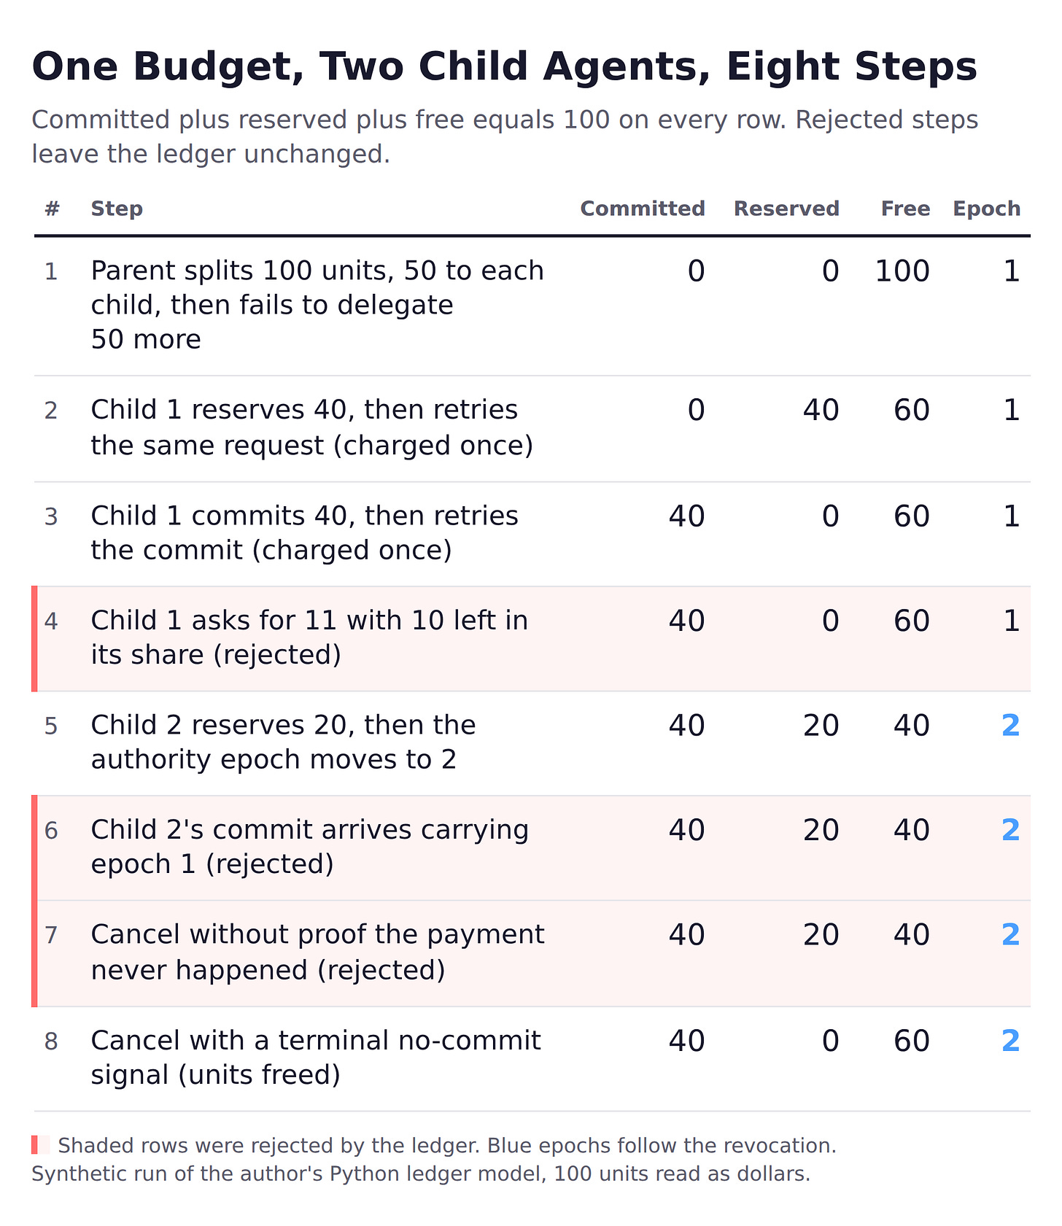
Task: Select the title One Budget, Two Child Agents
Action: click(504, 66)
